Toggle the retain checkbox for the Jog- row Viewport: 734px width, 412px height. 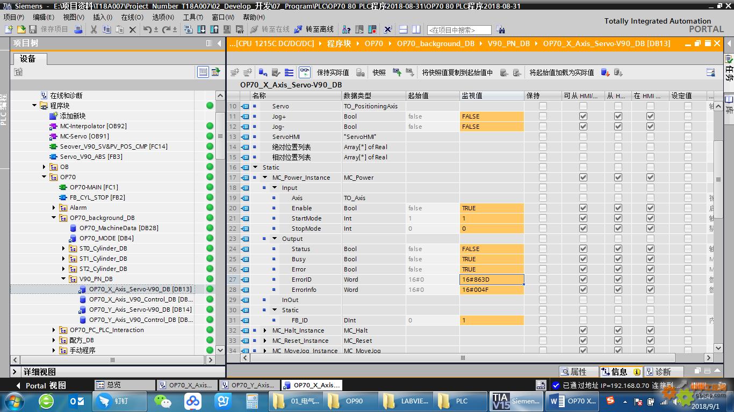click(543, 127)
